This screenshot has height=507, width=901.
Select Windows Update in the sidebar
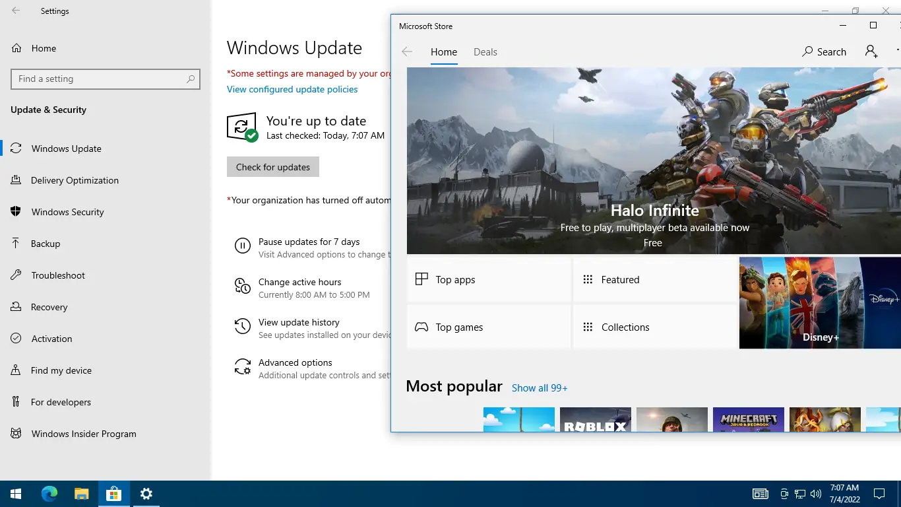coord(106,149)
